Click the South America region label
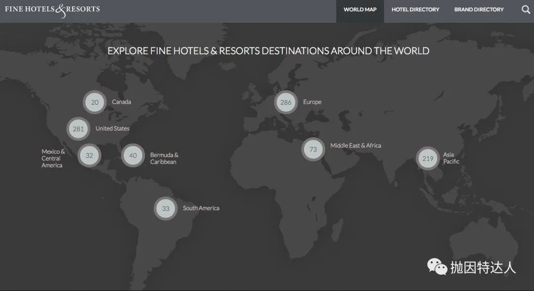Screen dimensions: 534x291 pos(200,208)
